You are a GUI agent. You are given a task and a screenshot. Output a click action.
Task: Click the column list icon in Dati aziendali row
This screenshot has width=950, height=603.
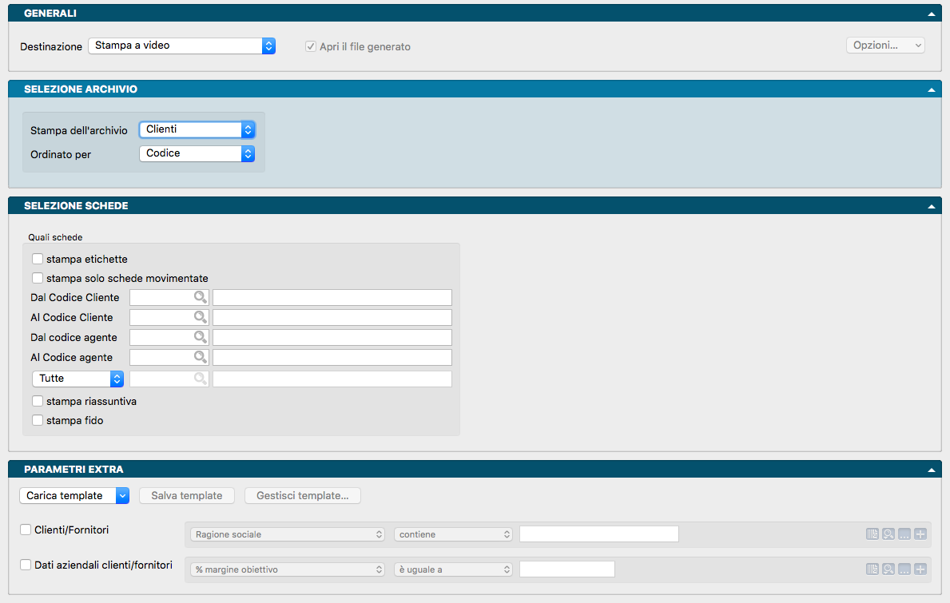(872, 569)
